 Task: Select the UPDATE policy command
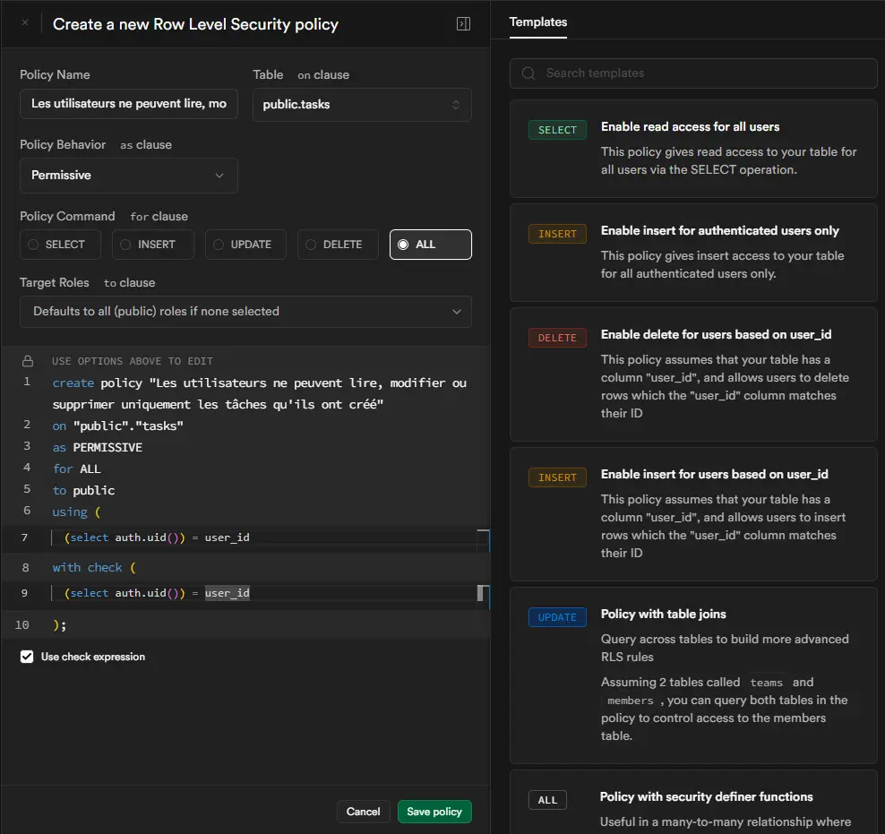tap(245, 245)
